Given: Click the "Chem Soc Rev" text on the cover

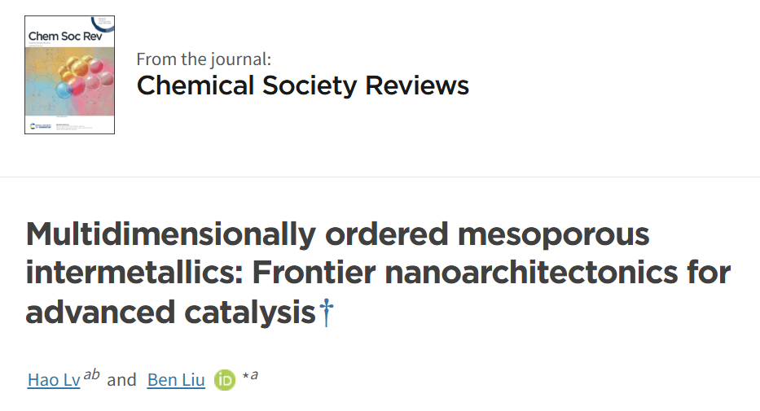Looking at the screenshot, I should click(65, 37).
